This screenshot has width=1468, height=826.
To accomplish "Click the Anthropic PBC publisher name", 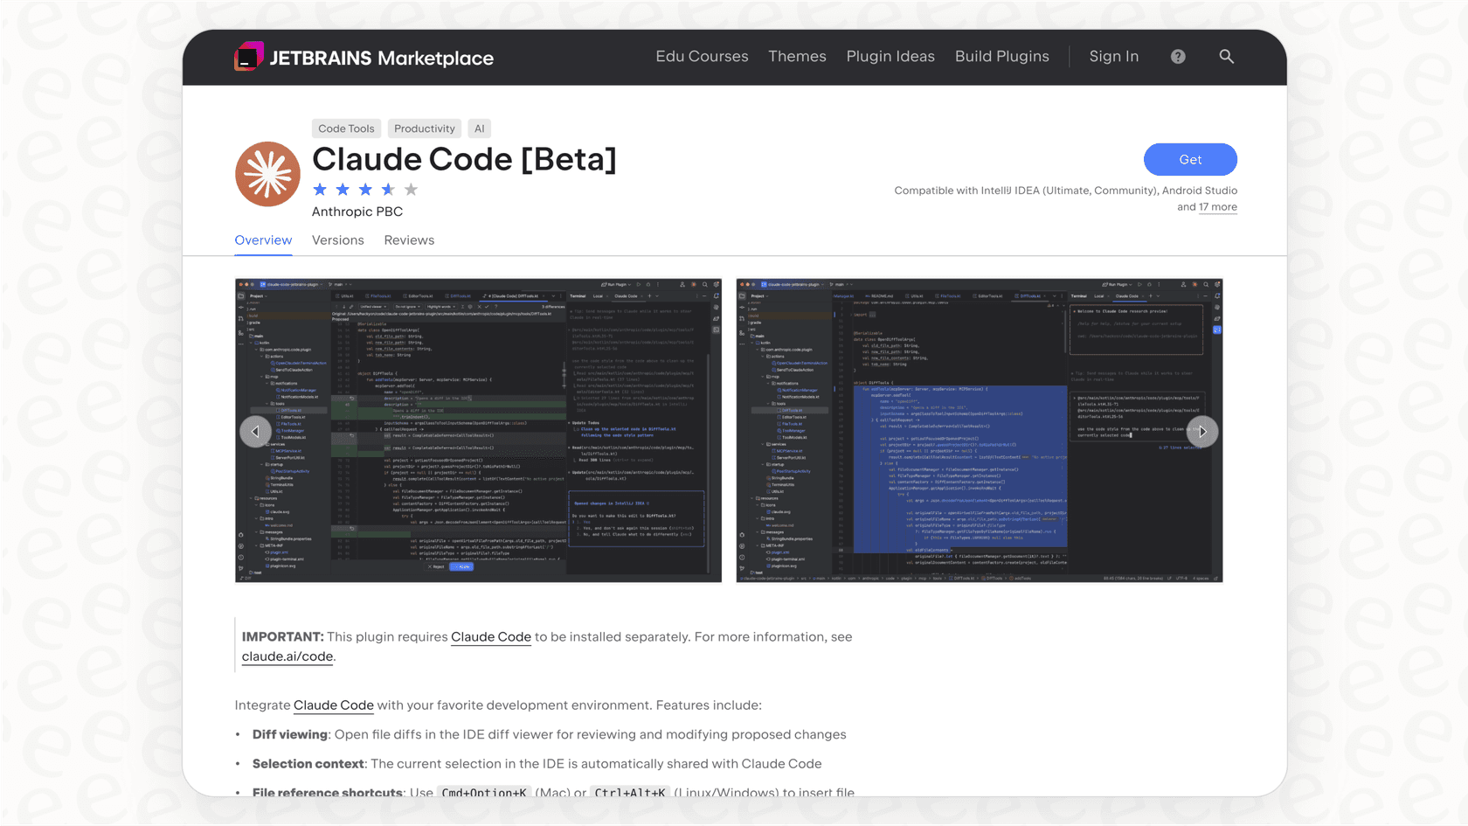I will tap(357, 212).
